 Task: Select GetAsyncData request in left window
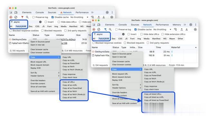coord(19,39)
